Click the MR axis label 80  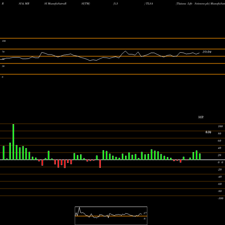tap(219, 134)
